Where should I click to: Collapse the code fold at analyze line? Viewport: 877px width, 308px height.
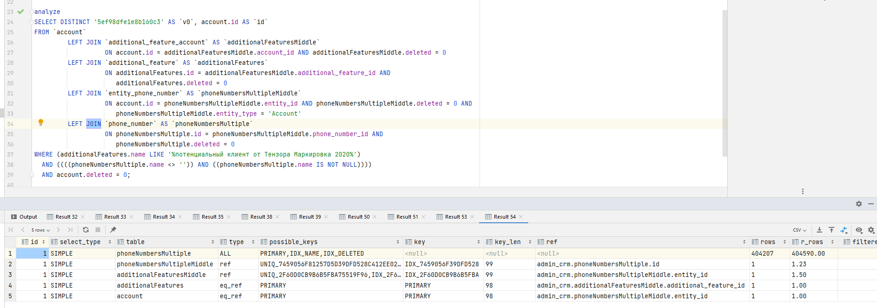click(x=32, y=12)
